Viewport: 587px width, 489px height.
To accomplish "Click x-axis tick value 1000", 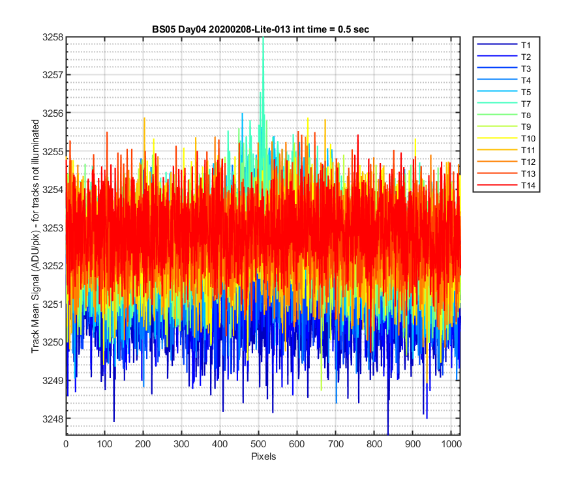I will pyautogui.click(x=451, y=444).
